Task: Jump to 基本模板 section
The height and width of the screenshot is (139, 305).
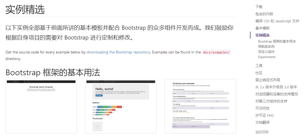Action: tap(262, 28)
